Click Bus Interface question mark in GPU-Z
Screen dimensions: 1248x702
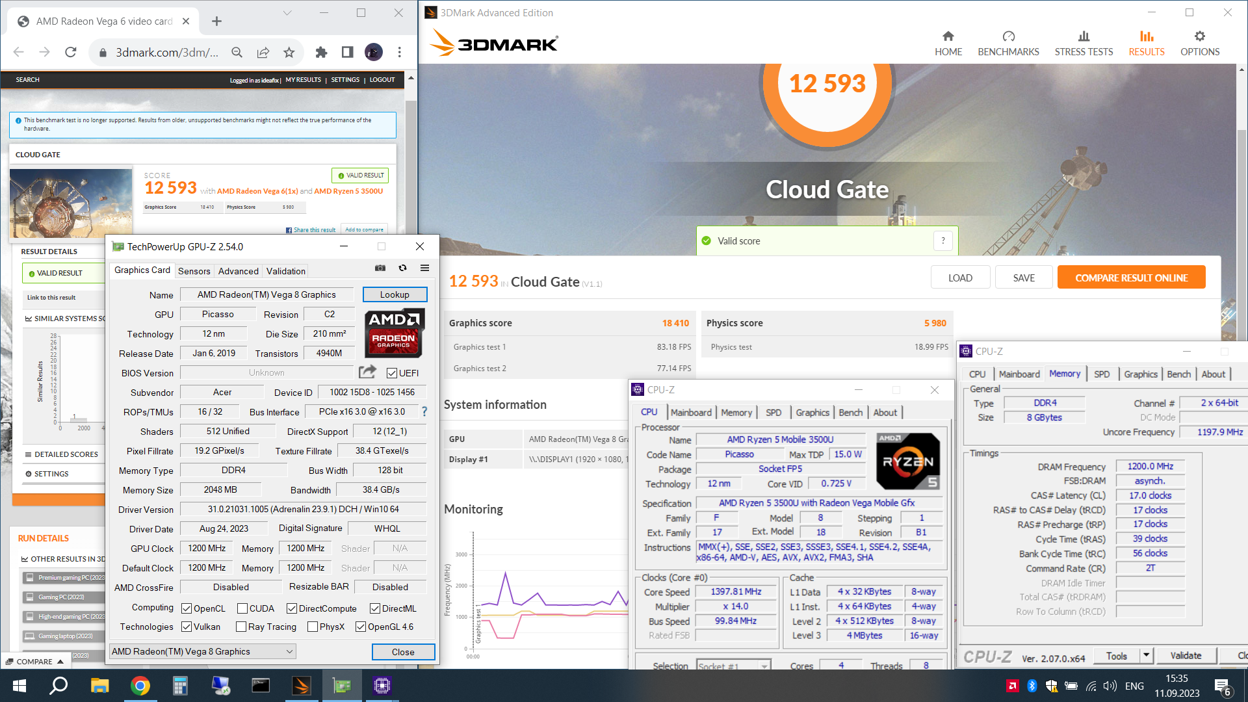(x=424, y=411)
